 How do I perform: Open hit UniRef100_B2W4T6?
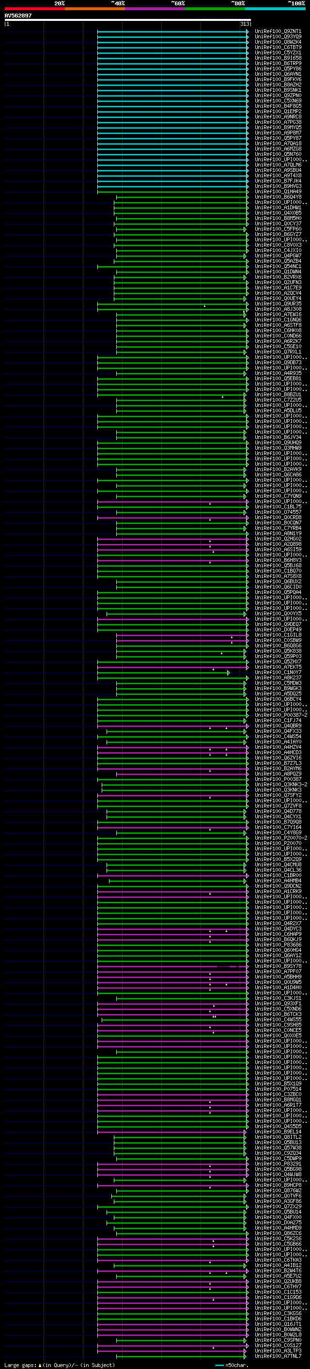click(x=278, y=1270)
